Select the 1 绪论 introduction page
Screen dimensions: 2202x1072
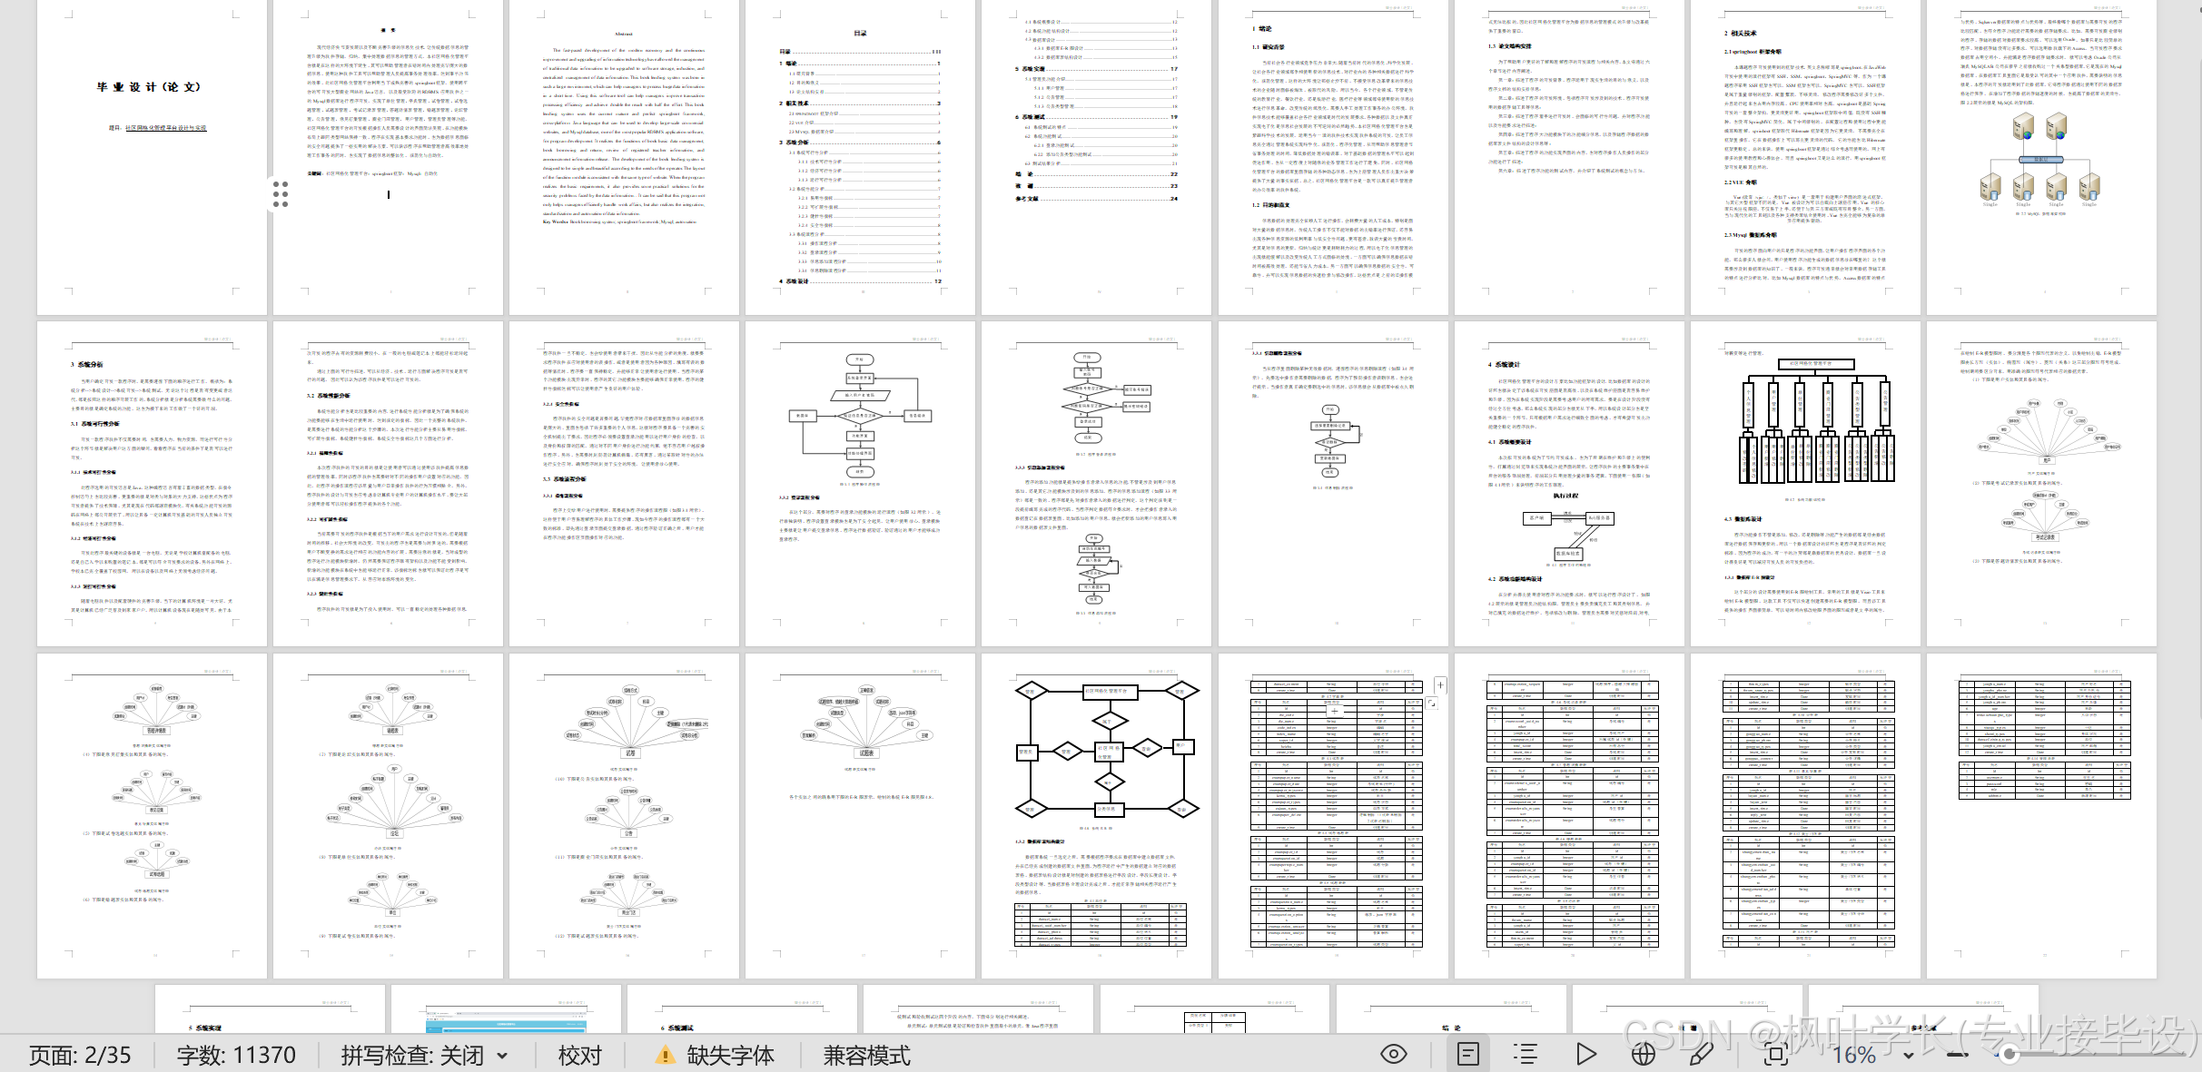click(1333, 157)
